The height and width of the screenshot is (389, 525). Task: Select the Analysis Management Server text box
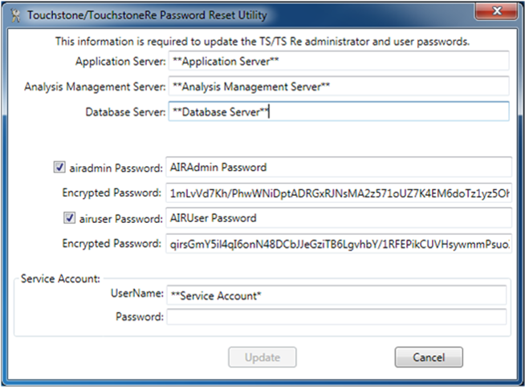click(x=339, y=87)
